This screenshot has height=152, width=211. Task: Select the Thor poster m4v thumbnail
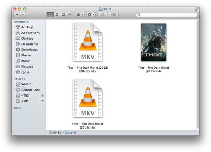tap(154, 42)
